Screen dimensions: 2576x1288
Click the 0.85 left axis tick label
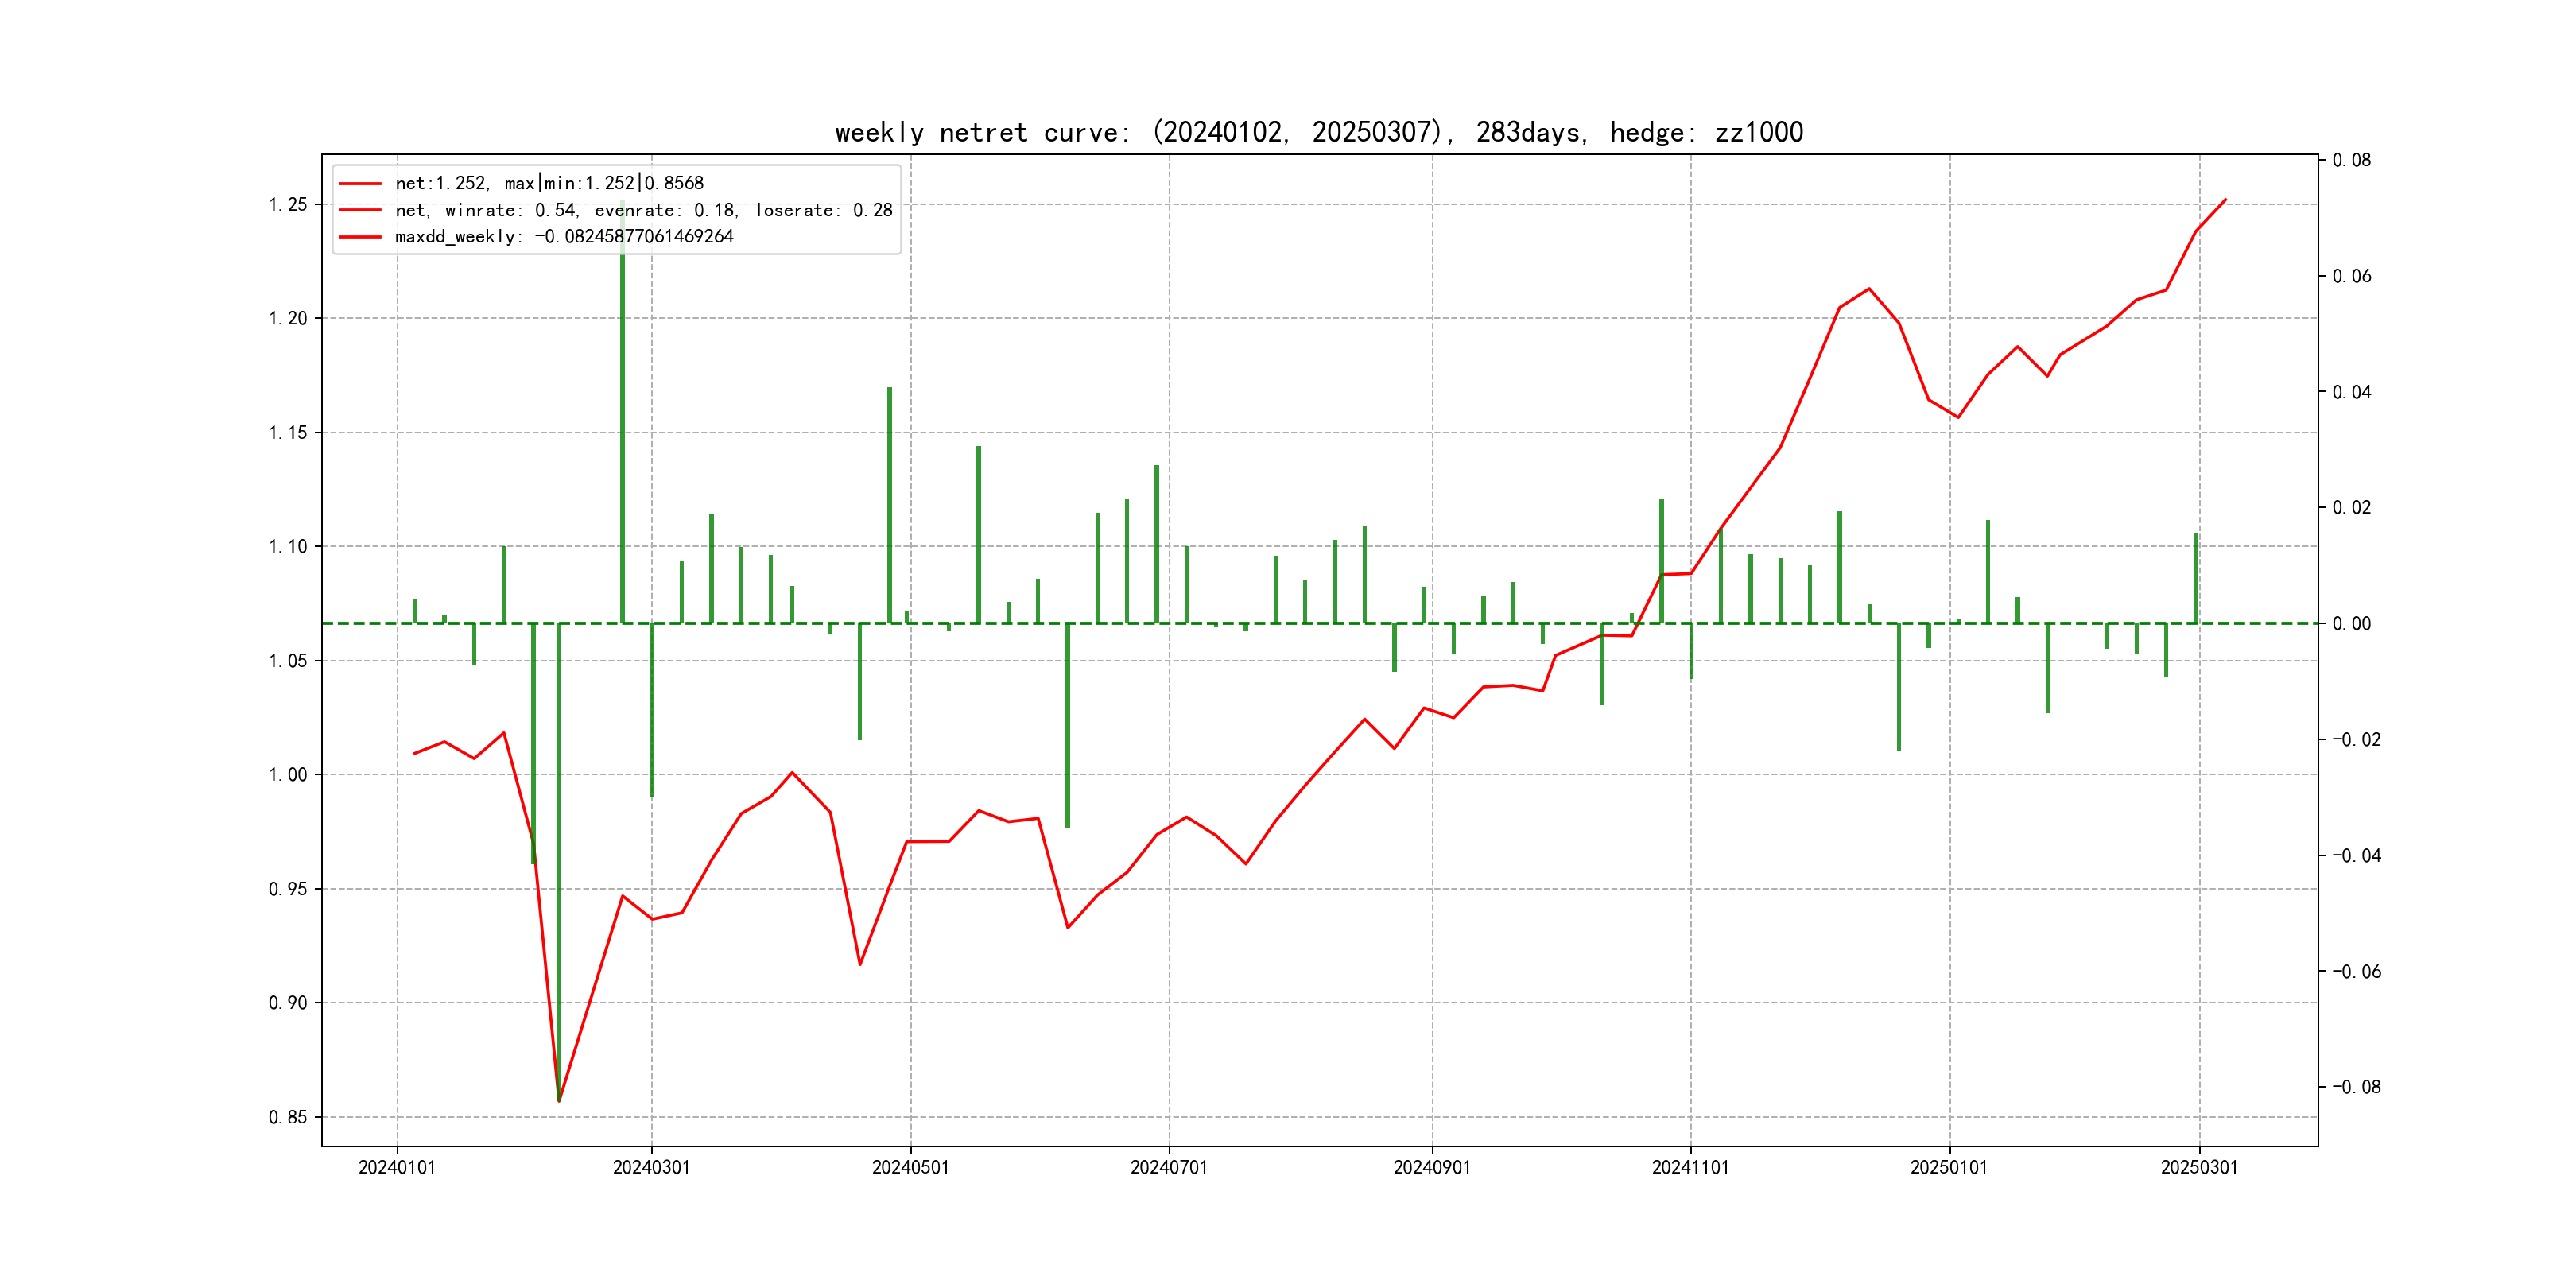click(288, 1117)
